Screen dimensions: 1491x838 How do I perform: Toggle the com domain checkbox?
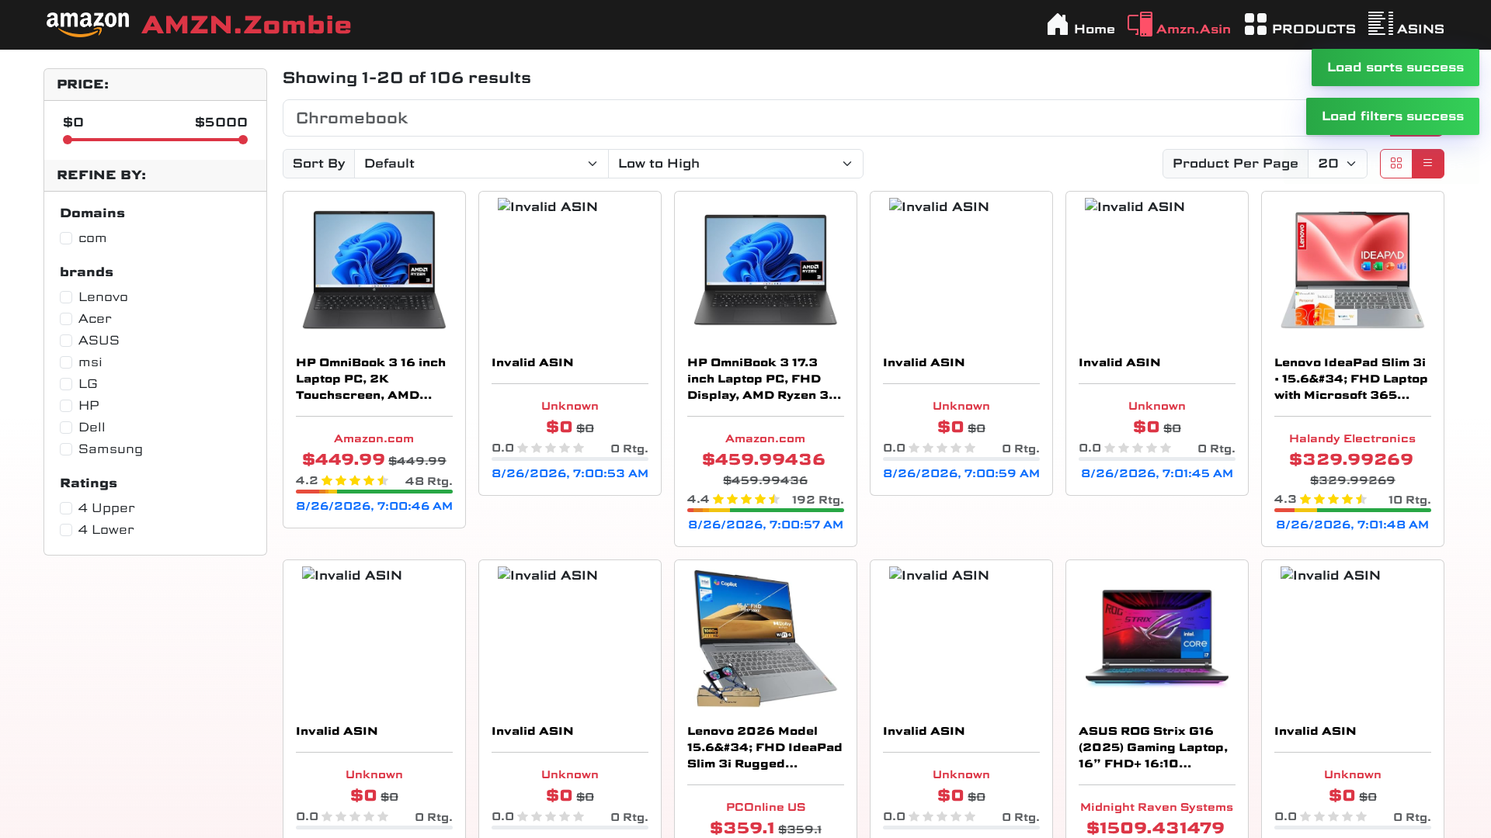point(66,238)
